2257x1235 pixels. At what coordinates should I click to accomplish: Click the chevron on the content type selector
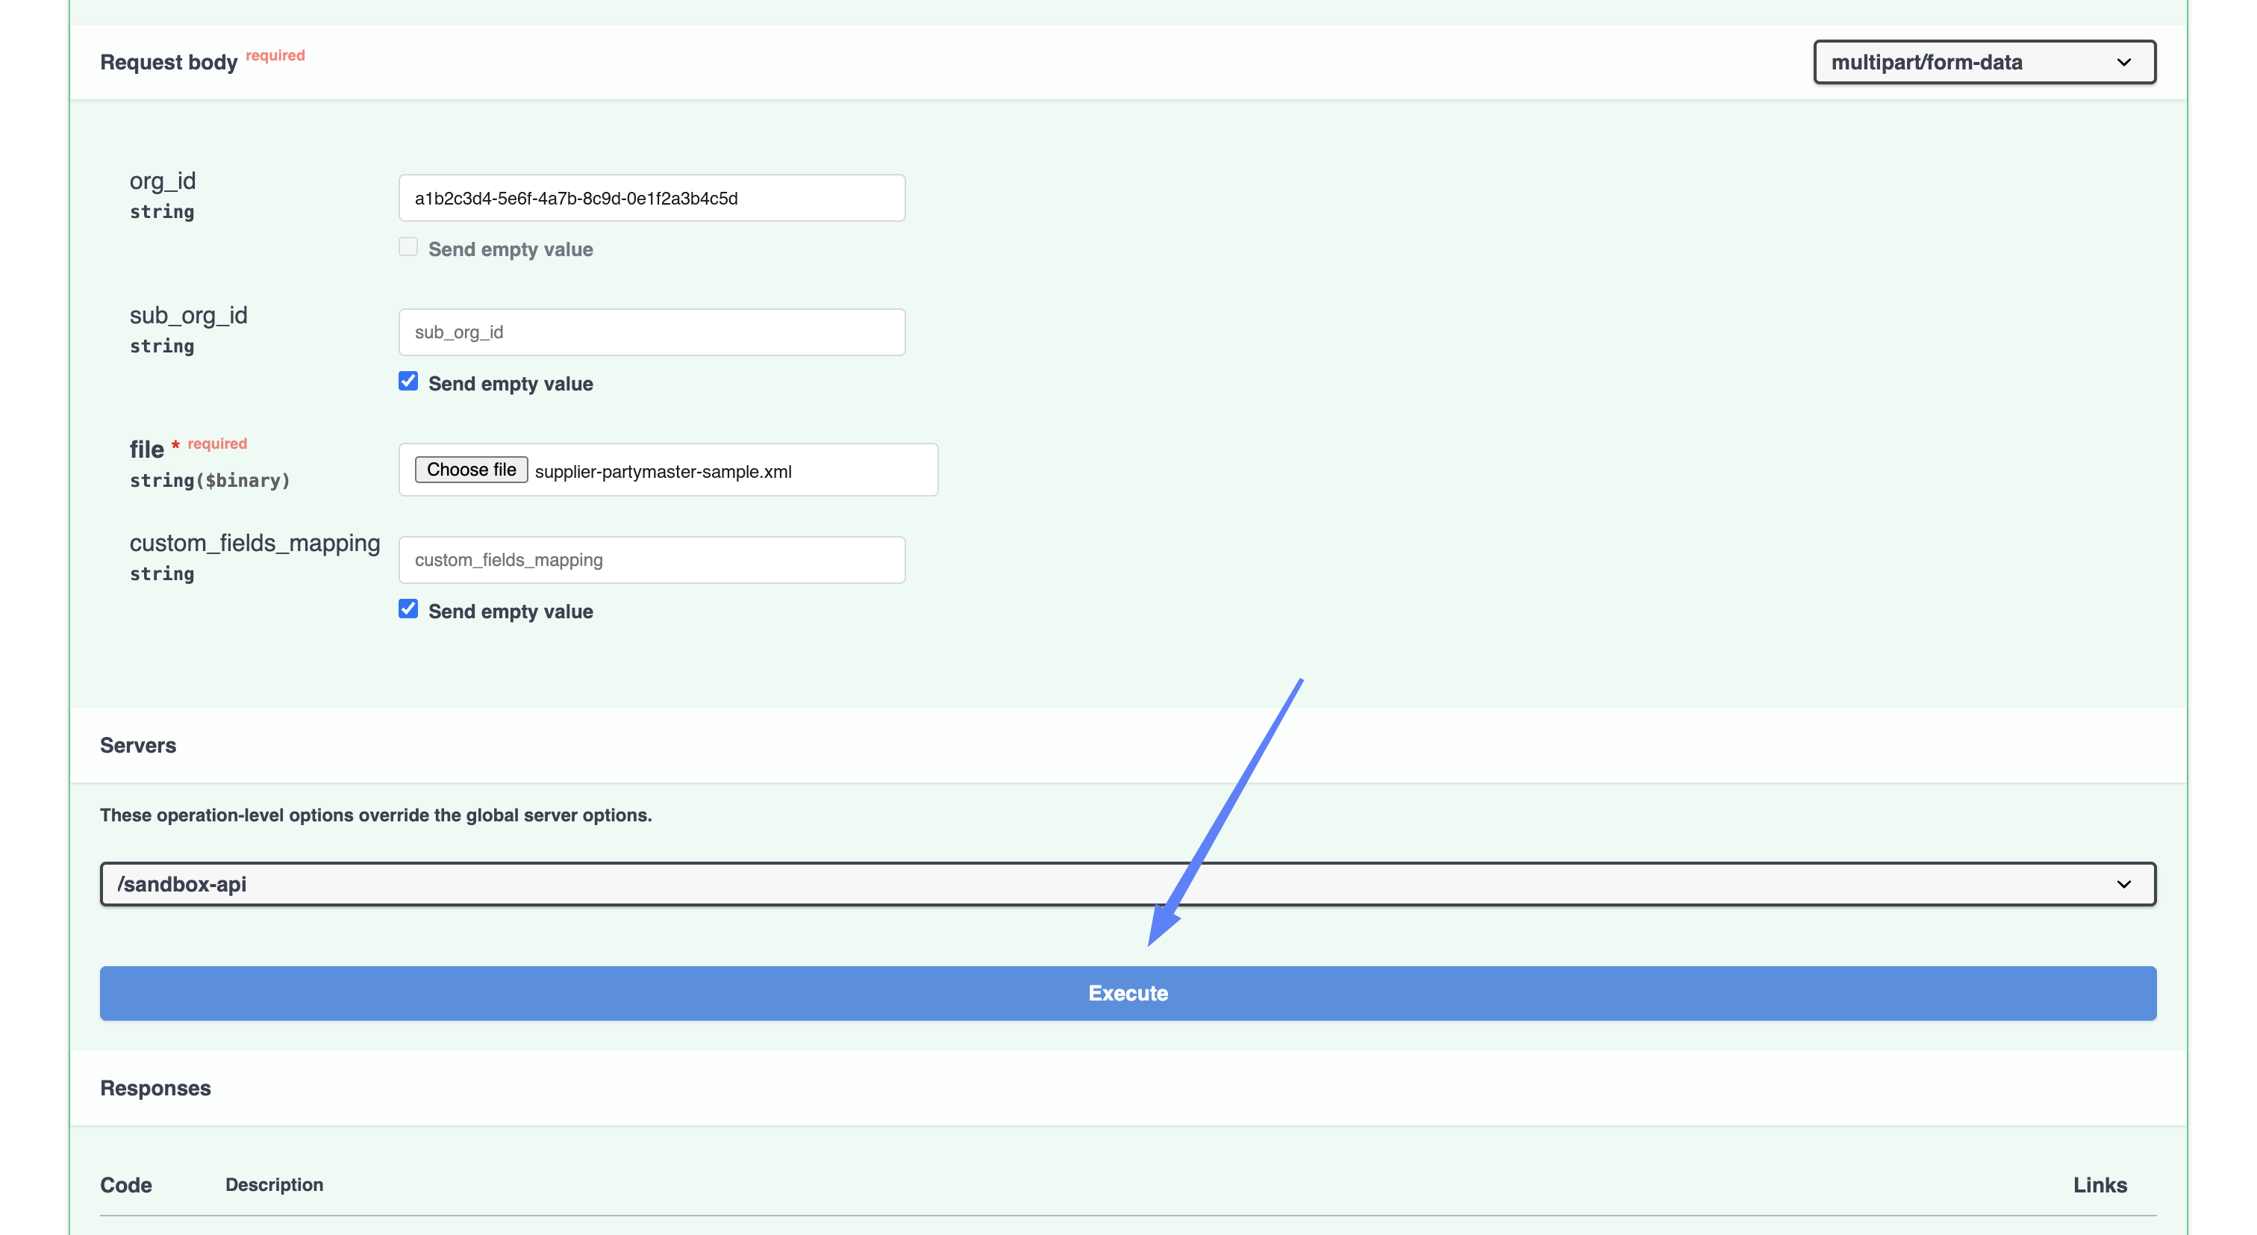pyautogui.click(x=2124, y=62)
